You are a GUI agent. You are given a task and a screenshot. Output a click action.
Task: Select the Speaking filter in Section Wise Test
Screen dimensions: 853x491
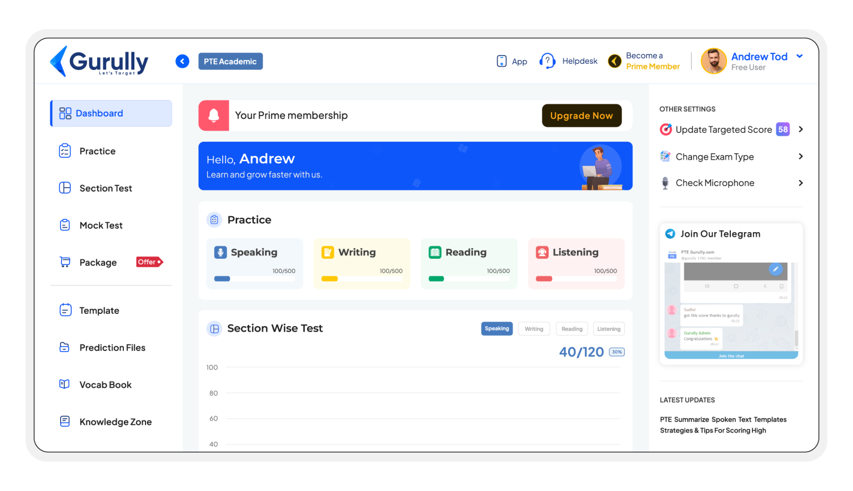click(x=496, y=329)
